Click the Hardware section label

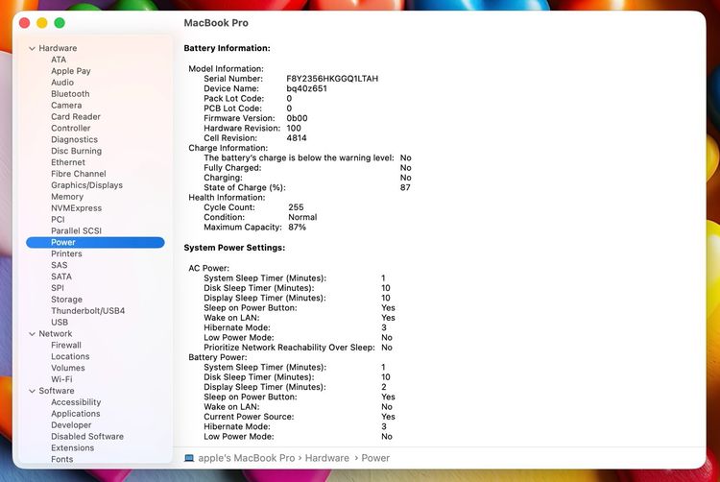[x=58, y=48]
